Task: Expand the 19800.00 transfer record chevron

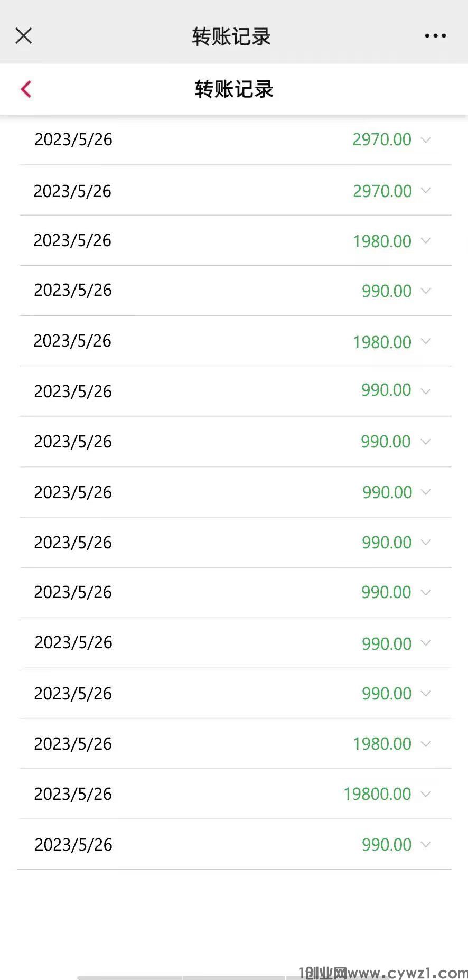Action: coord(426,794)
